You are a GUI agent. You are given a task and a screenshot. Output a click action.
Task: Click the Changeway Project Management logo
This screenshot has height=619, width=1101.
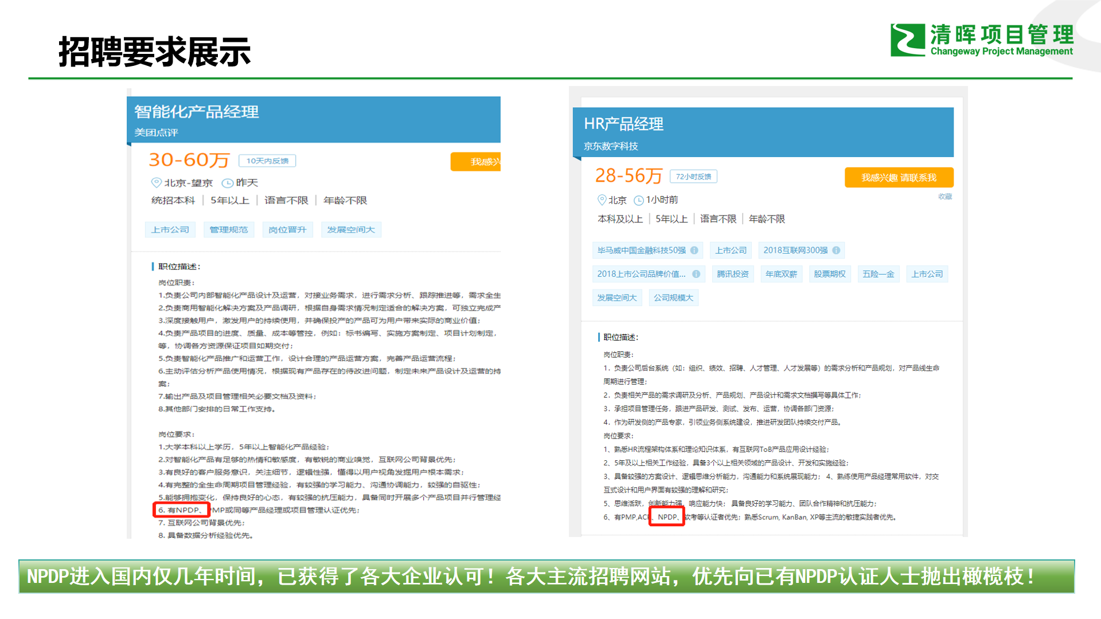pyautogui.click(x=981, y=40)
